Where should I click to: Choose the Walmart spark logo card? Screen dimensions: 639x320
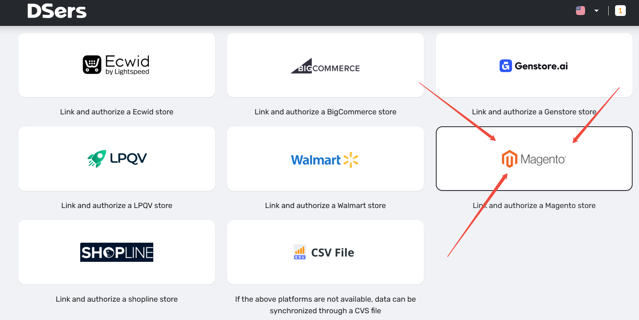pyautogui.click(x=325, y=159)
